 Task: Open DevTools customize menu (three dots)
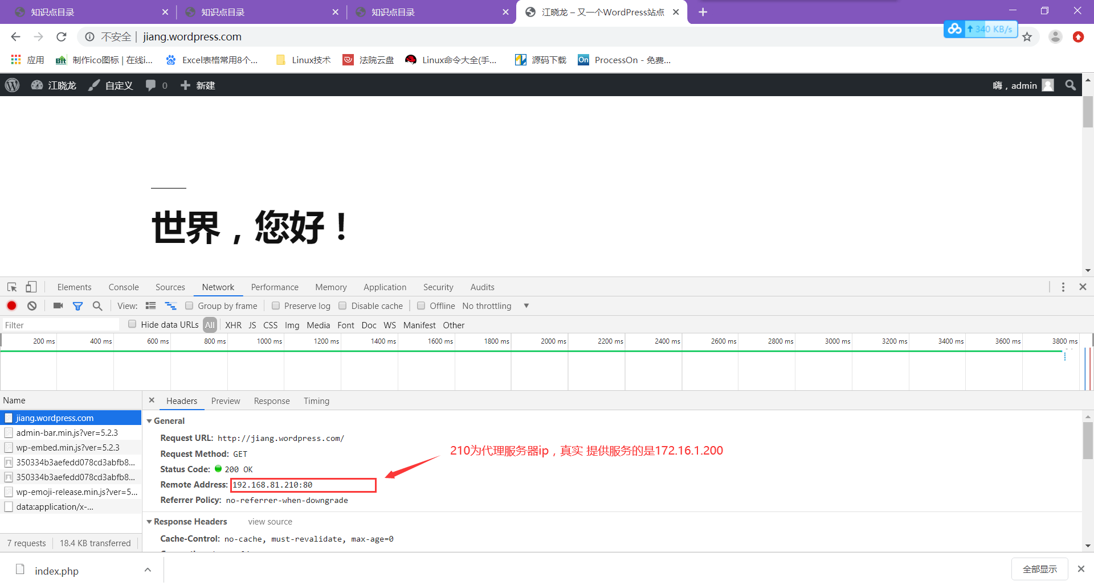click(1063, 287)
